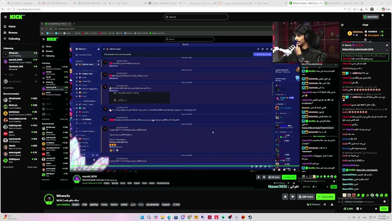Pause the stream video

click(x=74, y=169)
